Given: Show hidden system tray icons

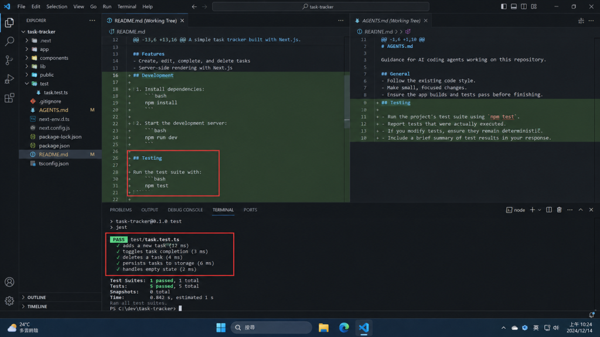Looking at the screenshot, I should click(x=503, y=328).
